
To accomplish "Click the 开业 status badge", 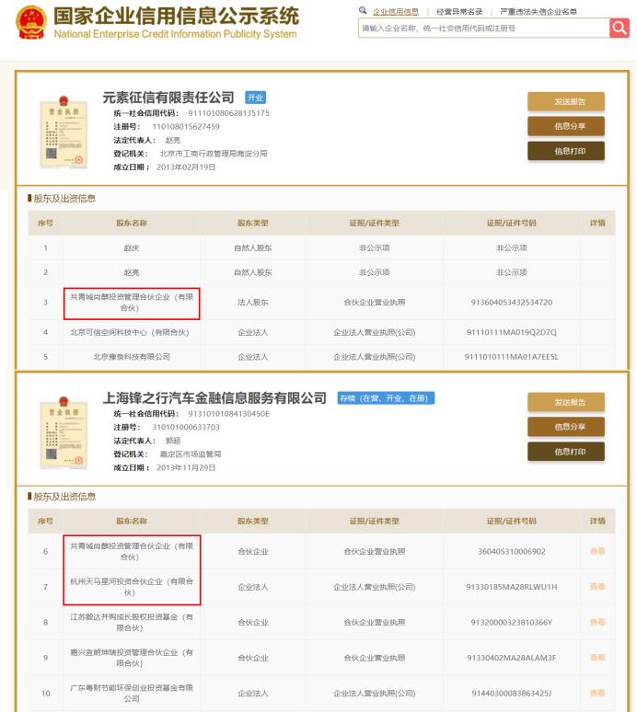I will tap(255, 98).
